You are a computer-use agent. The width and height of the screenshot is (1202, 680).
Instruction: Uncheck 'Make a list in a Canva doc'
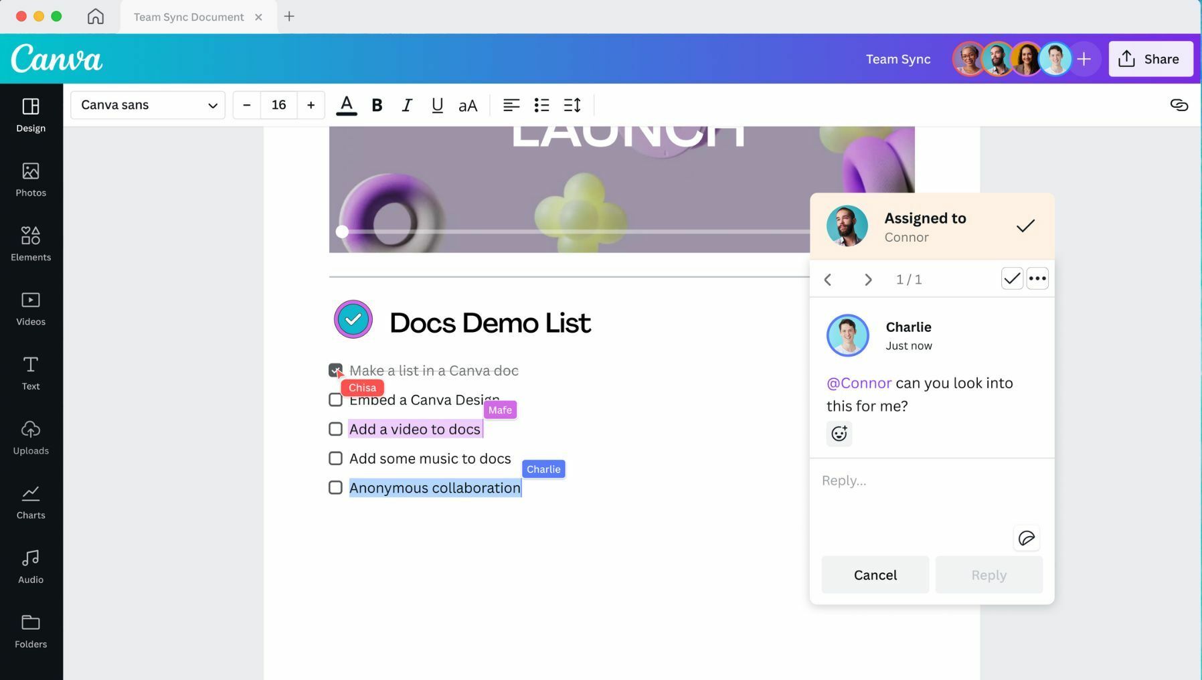pyautogui.click(x=335, y=370)
